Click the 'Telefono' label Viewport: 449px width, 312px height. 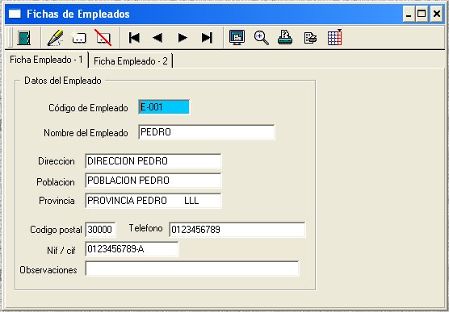point(145,228)
